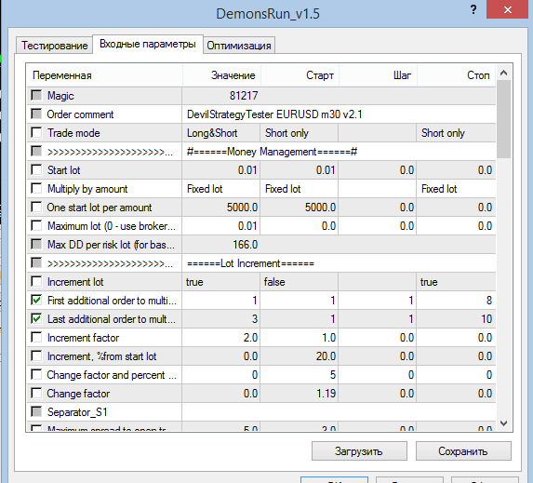Uncheck Last additional order to multiply checkbox
This screenshot has width=533, height=483.
tap(36, 318)
